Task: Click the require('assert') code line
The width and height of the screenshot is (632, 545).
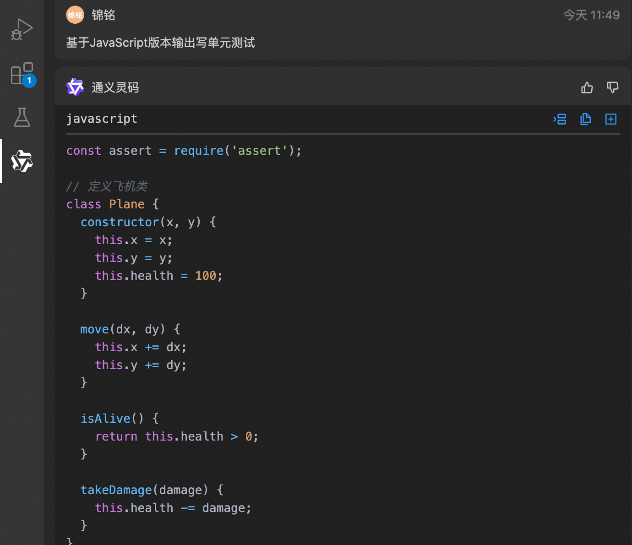Action: pyautogui.click(x=184, y=151)
